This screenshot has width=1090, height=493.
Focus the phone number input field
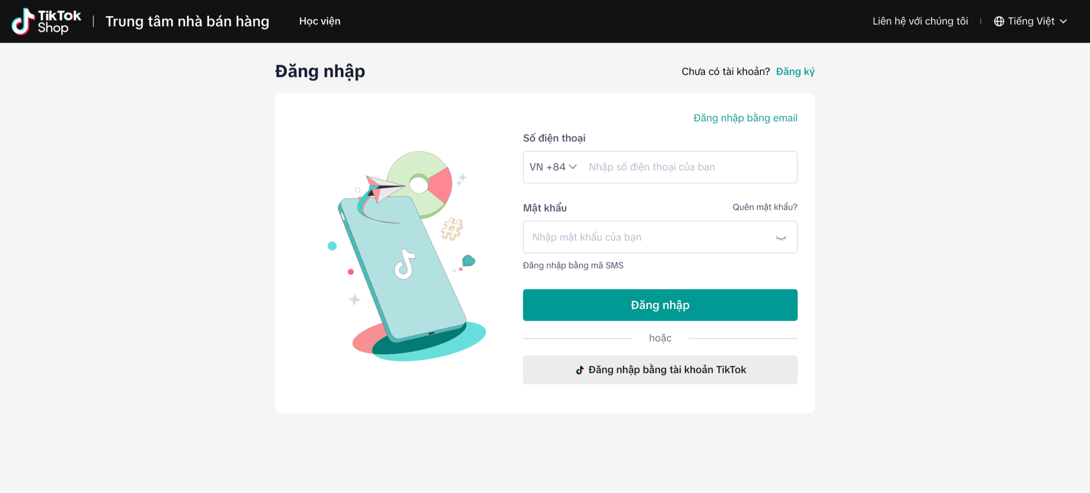[x=690, y=167]
